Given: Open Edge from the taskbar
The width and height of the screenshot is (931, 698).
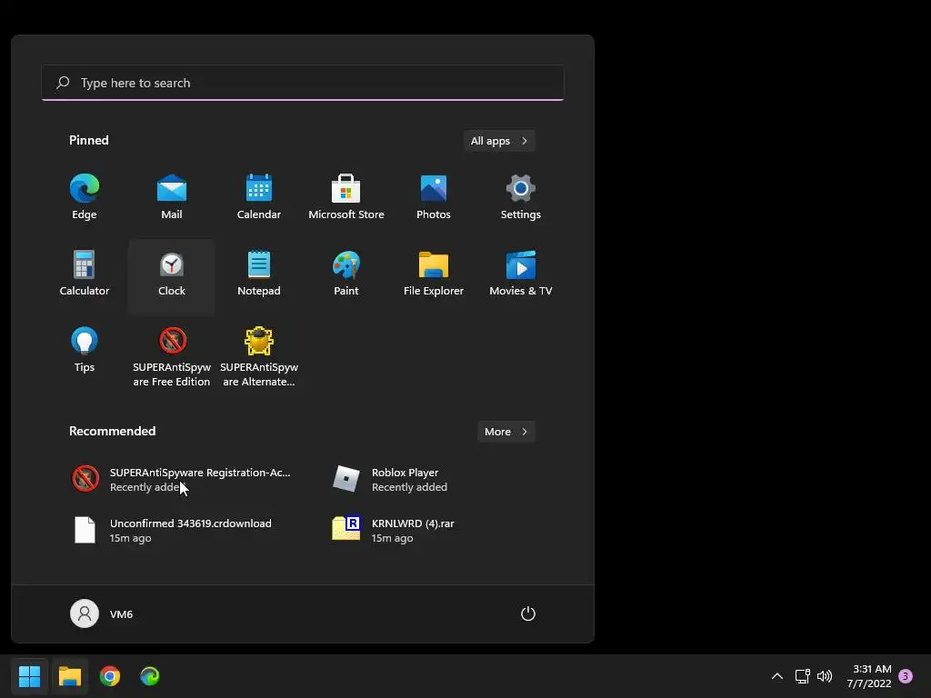Looking at the screenshot, I should (150, 676).
